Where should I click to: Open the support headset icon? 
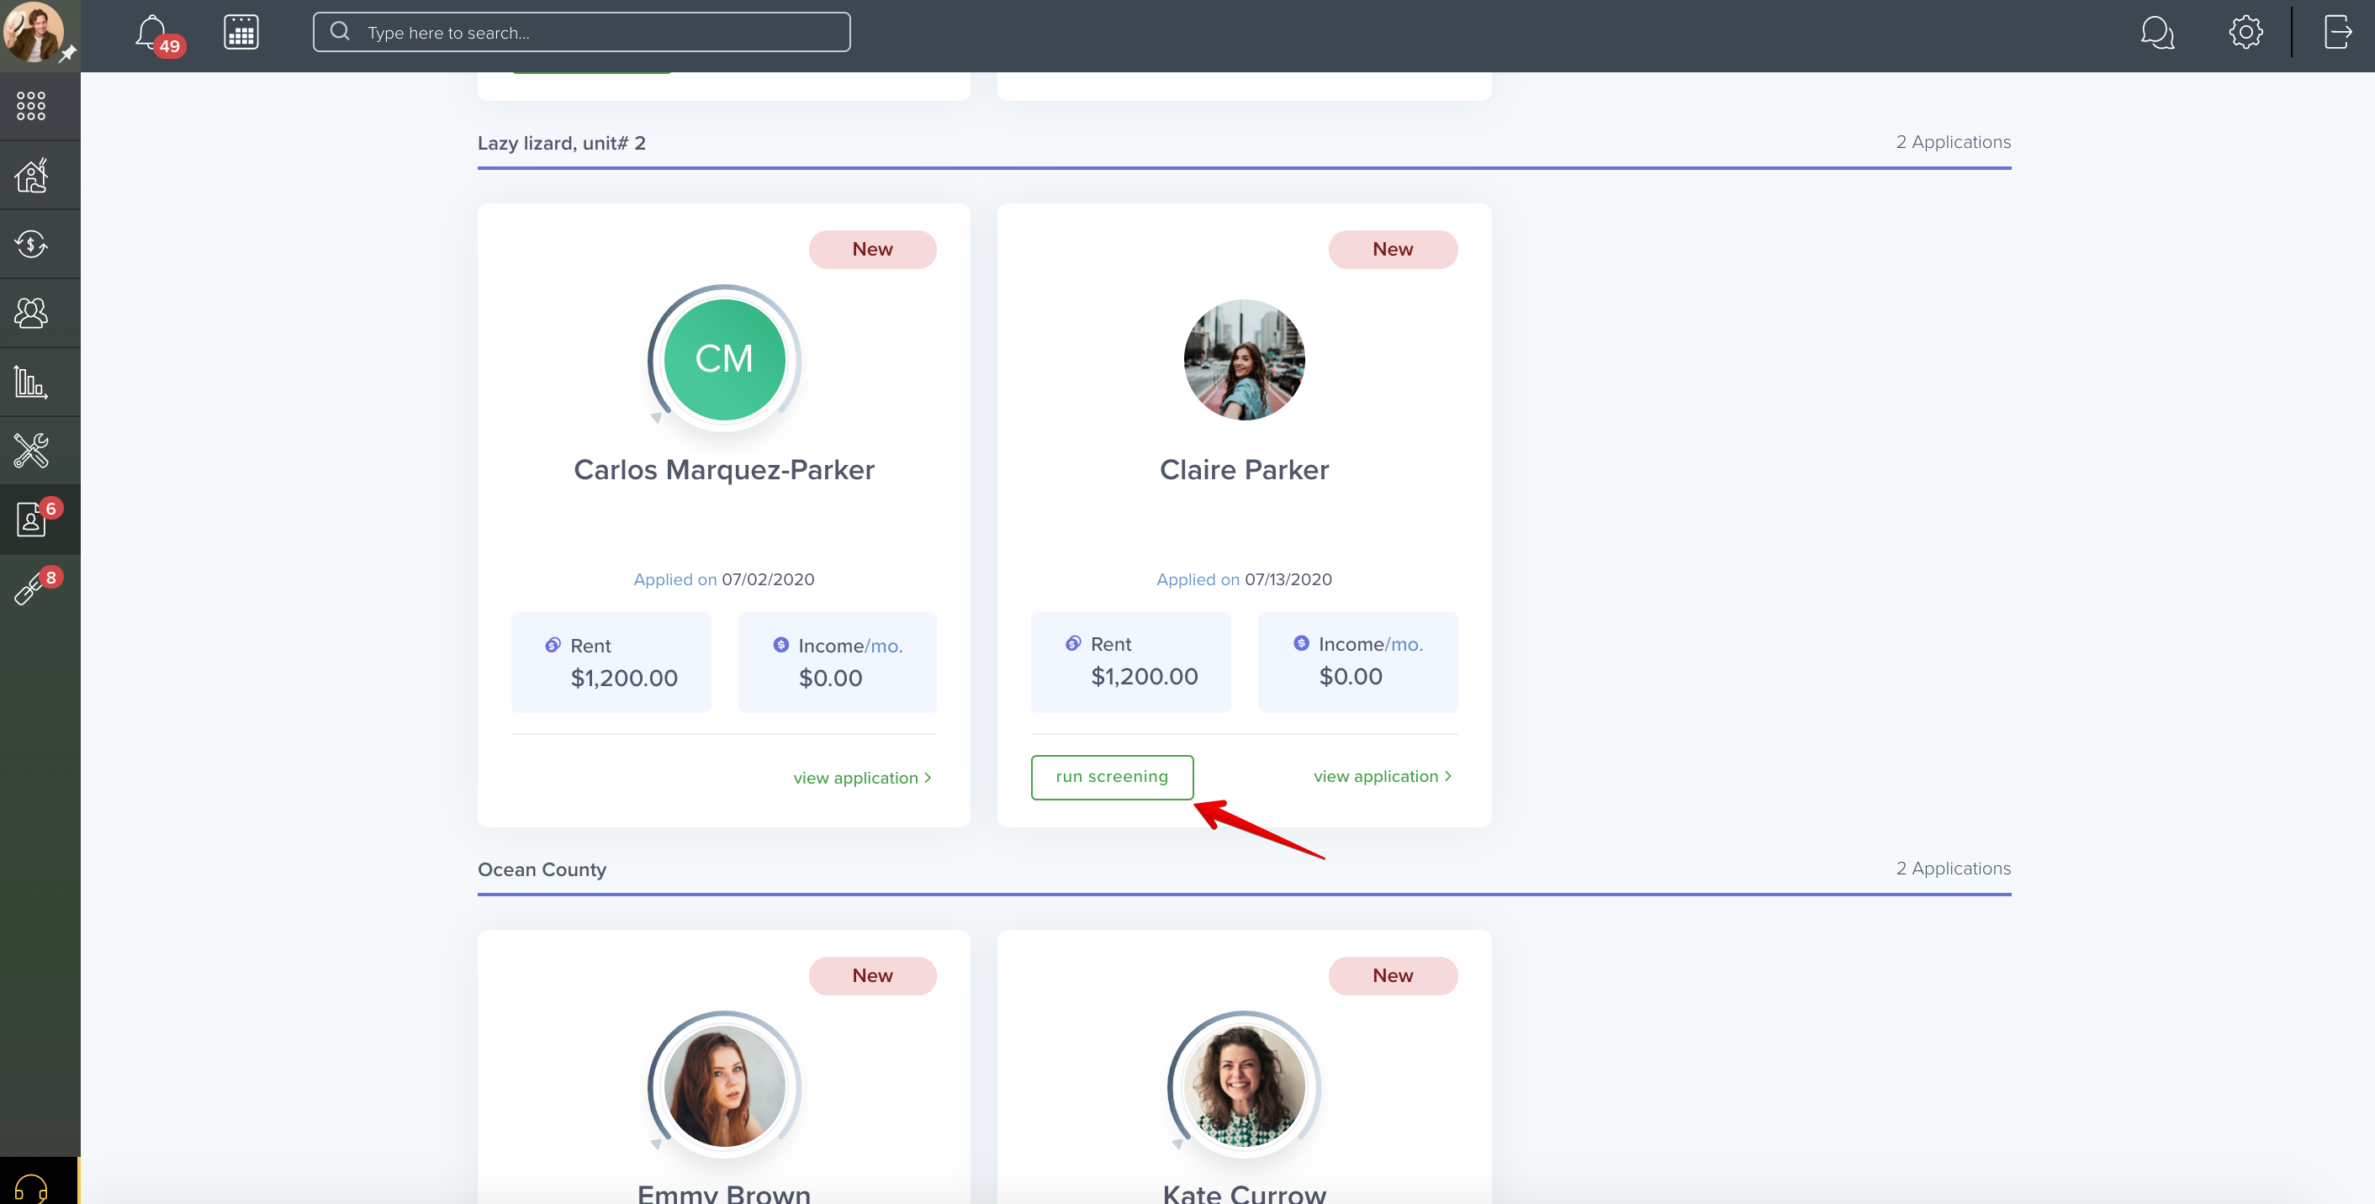tap(31, 1187)
